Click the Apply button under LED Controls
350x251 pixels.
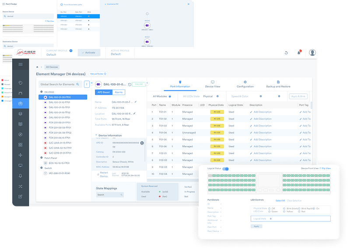coord(256,226)
